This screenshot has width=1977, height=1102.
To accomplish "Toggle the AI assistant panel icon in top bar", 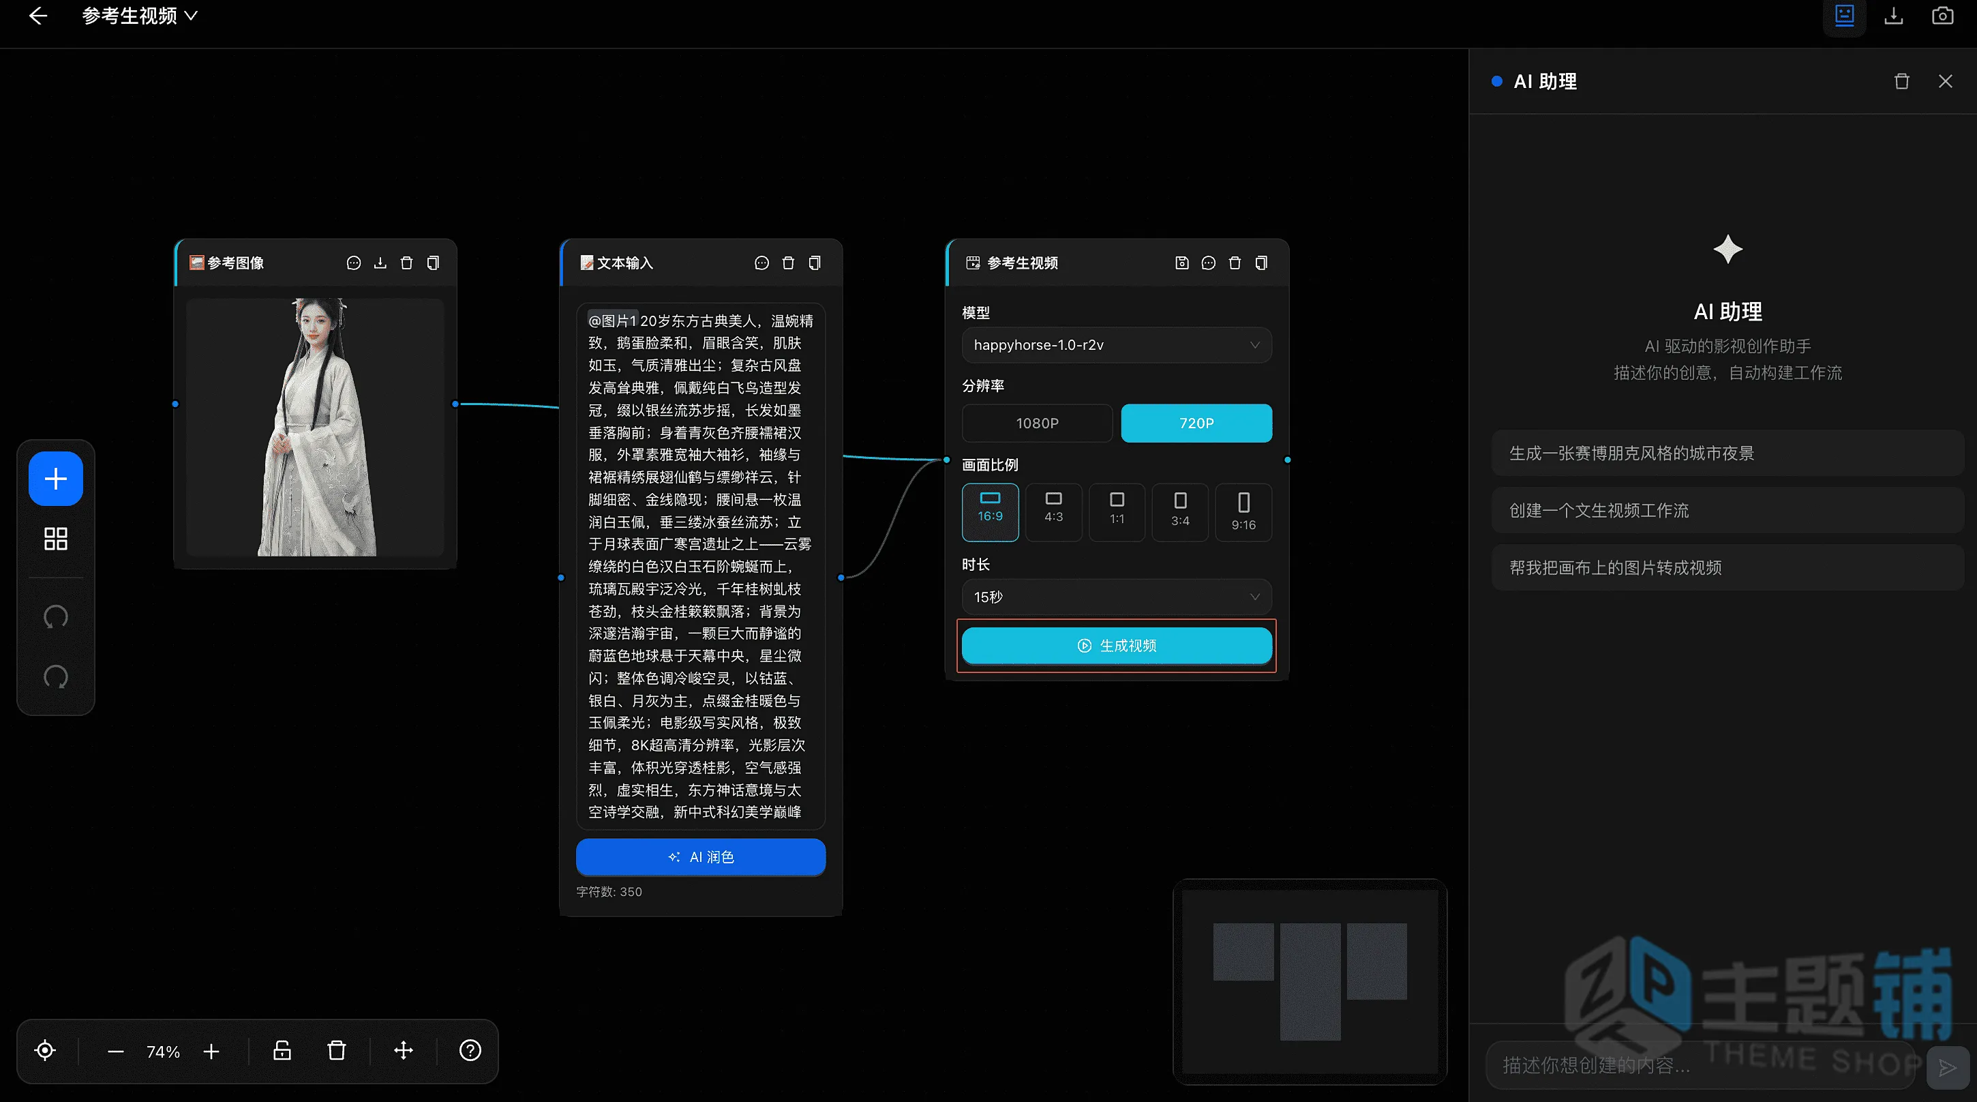I will pyautogui.click(x=1844, y=16).
